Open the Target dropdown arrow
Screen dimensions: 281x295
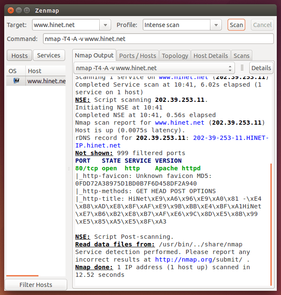point(106,25)
